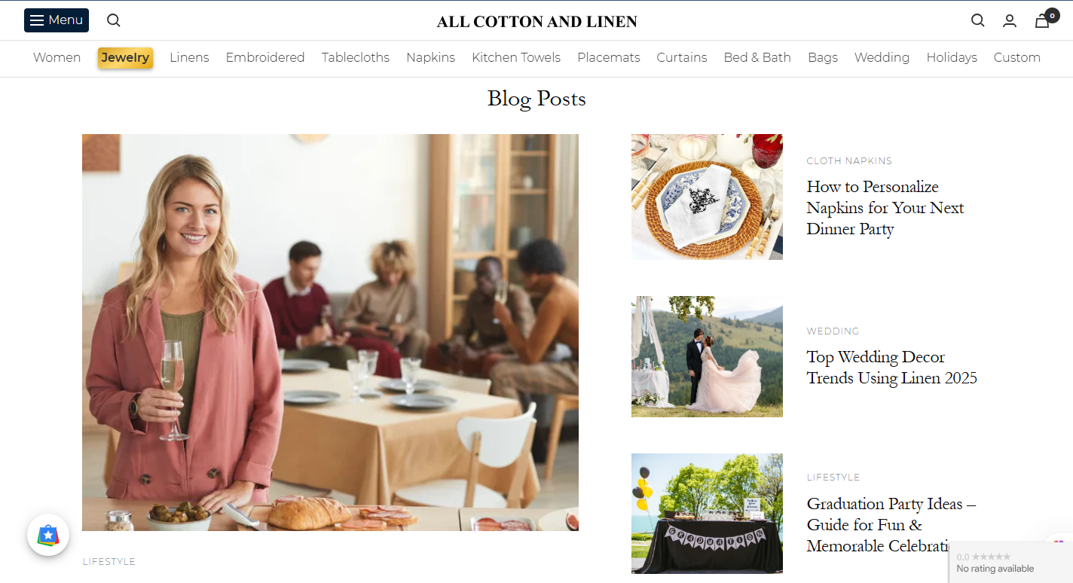Click the CLOTH NAPKINS category label

849,160
